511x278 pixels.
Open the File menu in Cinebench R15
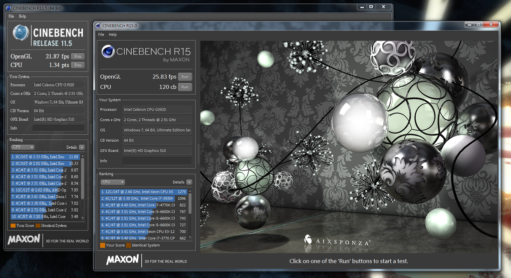101,34
